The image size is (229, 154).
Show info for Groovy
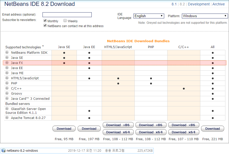7,93
